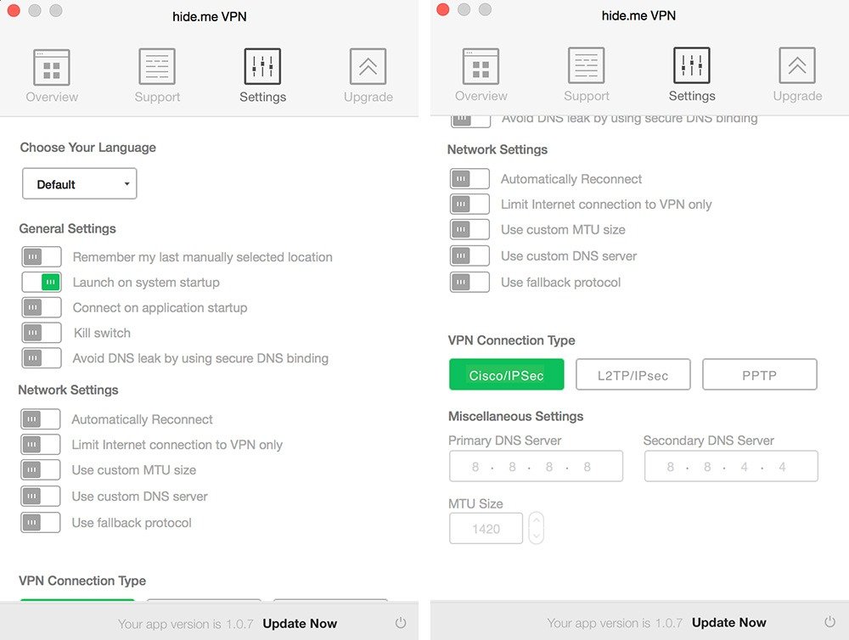Image resolution: width=849 pixels, height=640 pixels.
Task: Switch to Upgrade tab label in left window
Action: pos(368,97)
